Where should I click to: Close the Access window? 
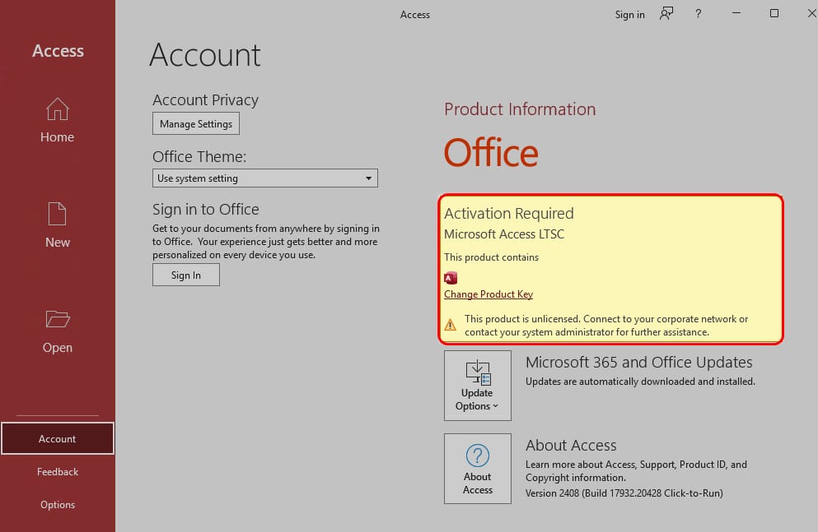coord(811,13)
